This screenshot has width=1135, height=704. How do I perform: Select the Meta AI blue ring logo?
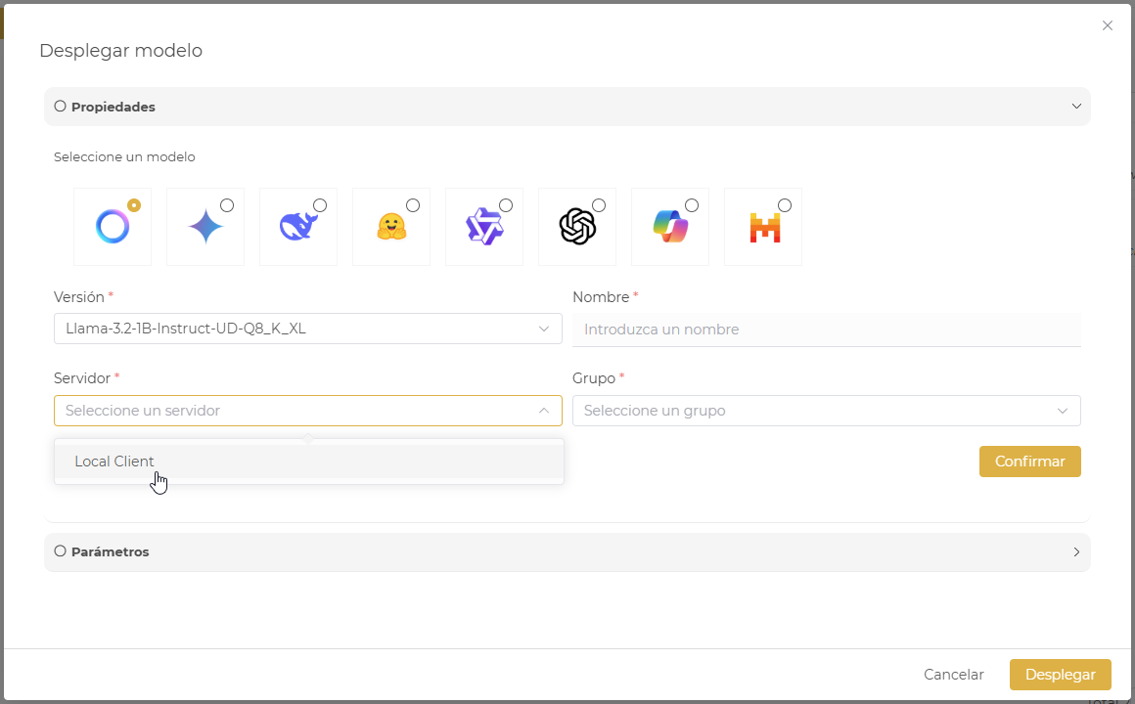click(112, 227)
